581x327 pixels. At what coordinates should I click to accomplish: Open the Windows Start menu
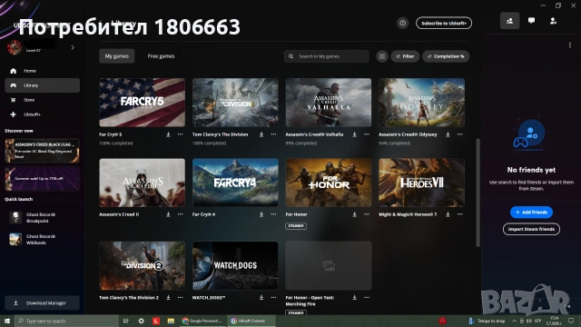point(6,321)
